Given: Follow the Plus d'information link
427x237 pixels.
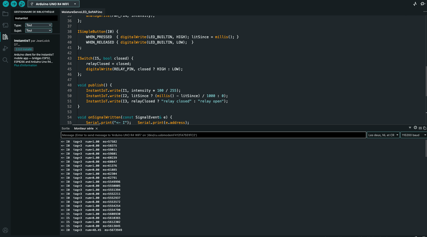Looking at the screenshot, I should point(26,66).
